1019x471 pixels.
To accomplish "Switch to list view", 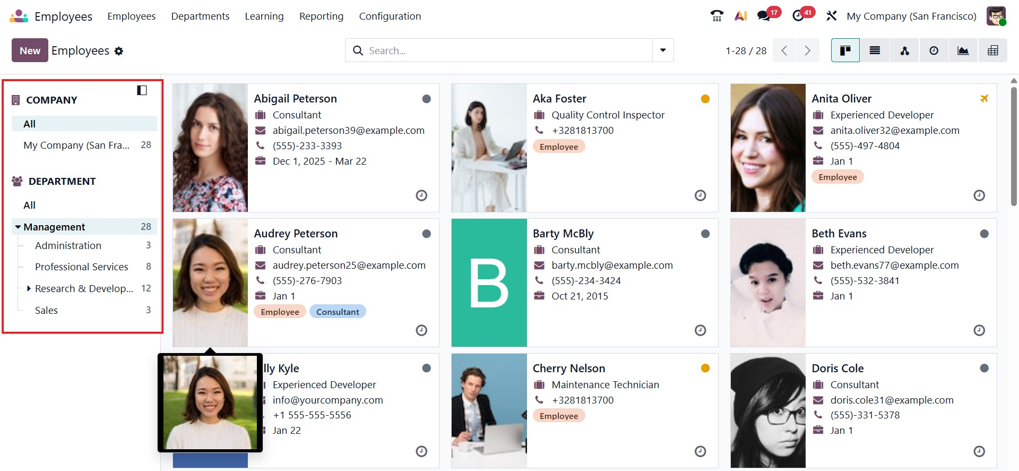I will (x=875, y=50).
